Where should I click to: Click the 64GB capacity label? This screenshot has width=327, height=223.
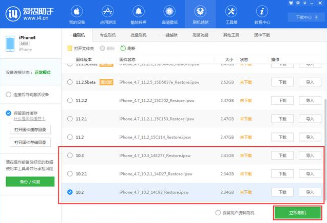click(24, 43)
